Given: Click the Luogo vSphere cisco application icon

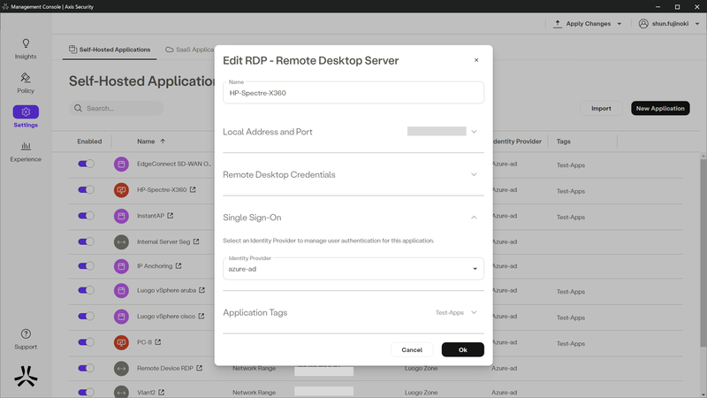Looking at the screenshot, I should coord(121,317).
